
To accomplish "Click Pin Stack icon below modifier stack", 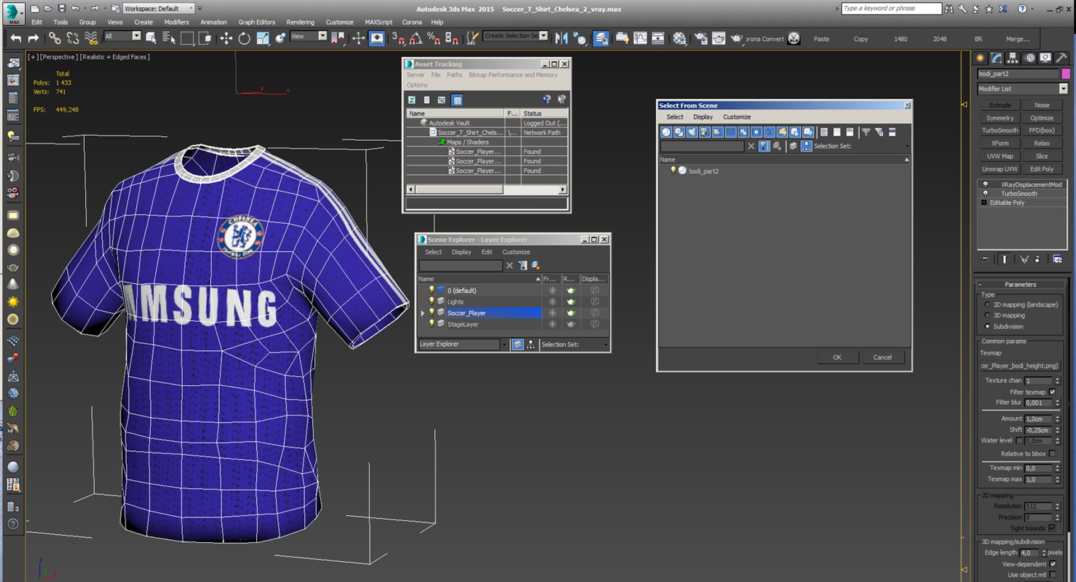I will pyautogui.click(x=985, y=259).
